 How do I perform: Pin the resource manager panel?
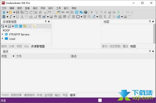tap(46, 21)
